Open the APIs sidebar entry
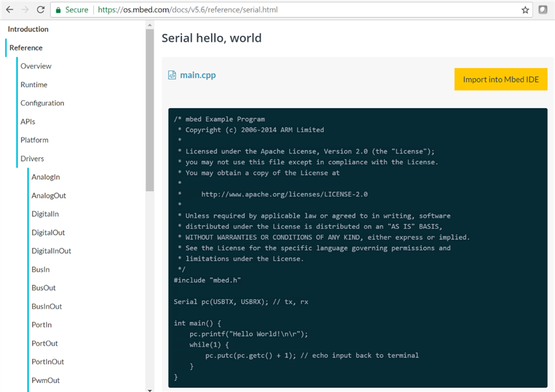Screen dimensions: 555x392 (x=28, y=121)
